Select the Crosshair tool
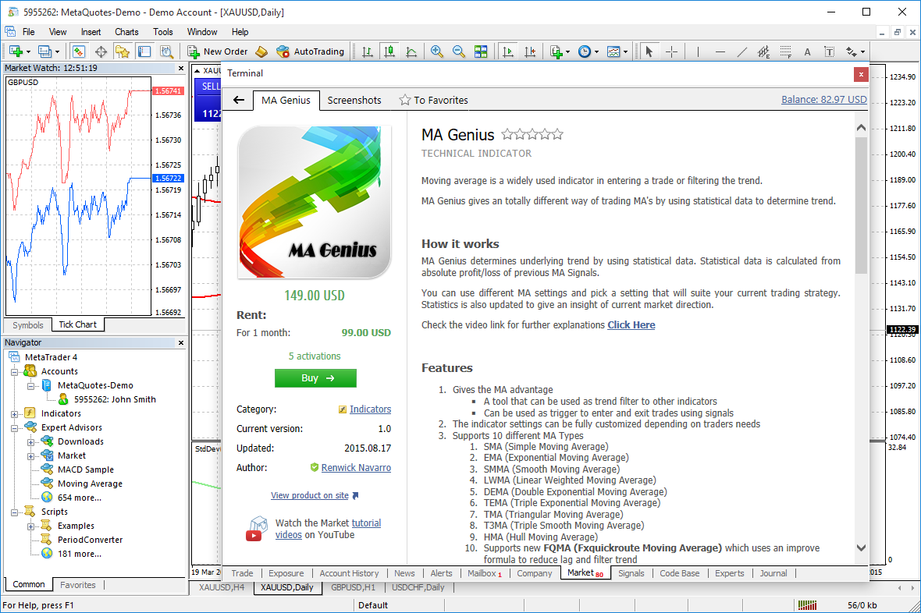 click(x=671, y=51)
